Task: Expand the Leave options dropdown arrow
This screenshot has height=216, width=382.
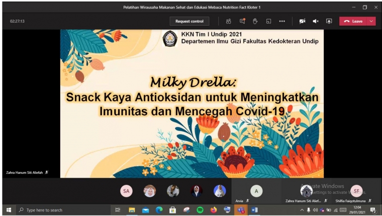Action: (x=371, y=21)
